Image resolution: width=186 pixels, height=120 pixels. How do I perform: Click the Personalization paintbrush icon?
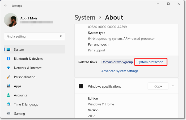(x=9, y=77)
